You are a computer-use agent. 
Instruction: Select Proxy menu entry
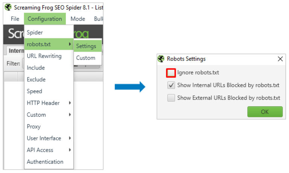click(x=49, y=126)
